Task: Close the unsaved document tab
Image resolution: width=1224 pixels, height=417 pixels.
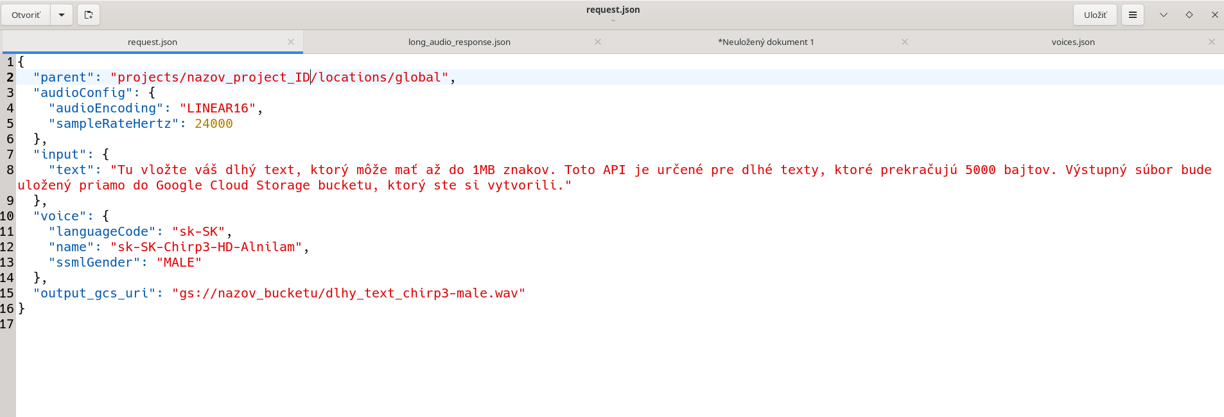Action: (905, 42)
